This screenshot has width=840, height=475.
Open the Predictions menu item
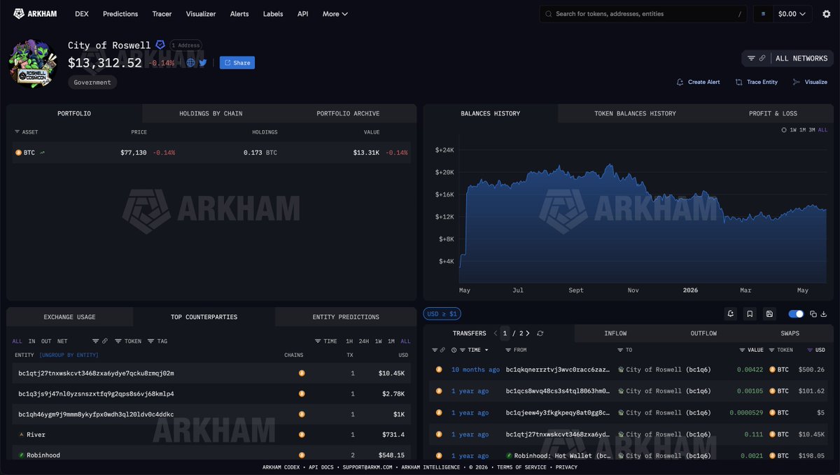point(120,14)
